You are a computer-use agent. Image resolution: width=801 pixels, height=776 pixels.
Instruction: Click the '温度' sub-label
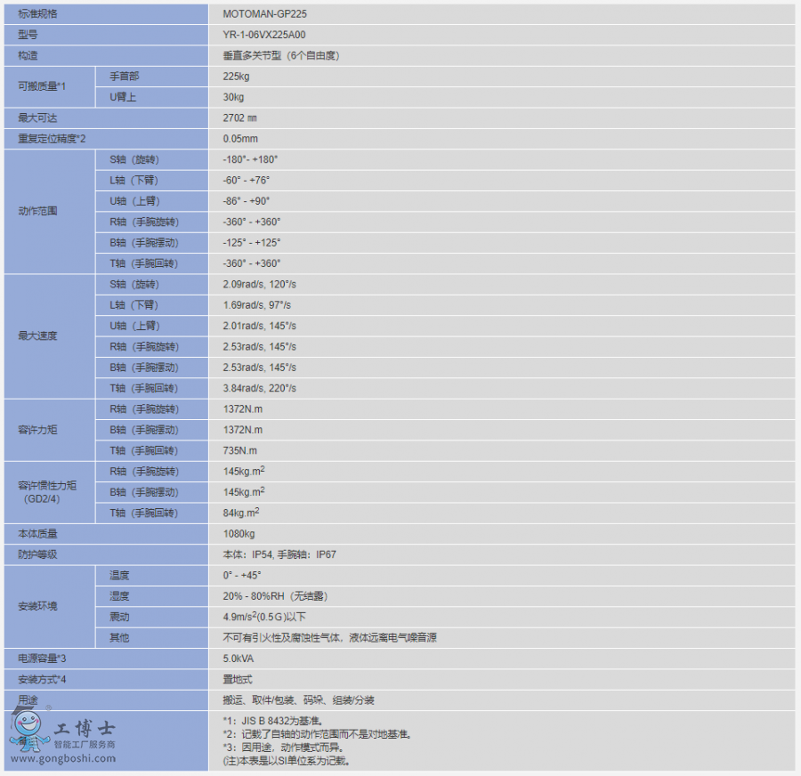point(119,575)
